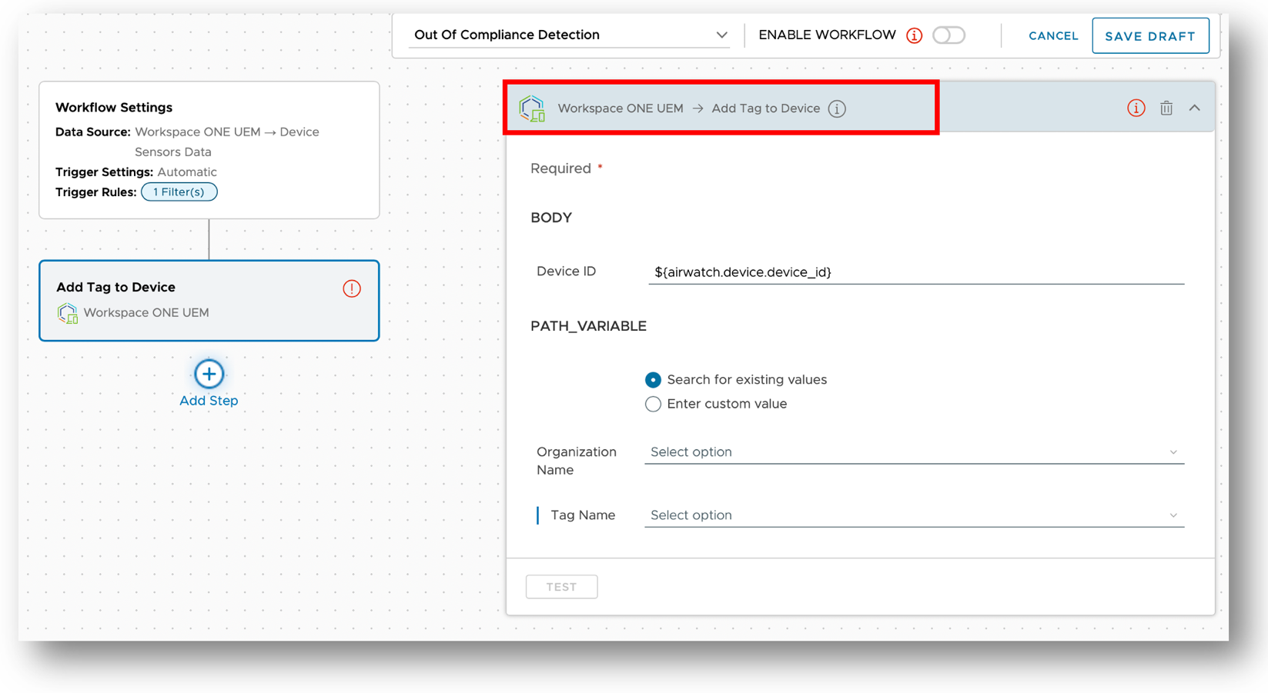Click the PATH_VARIABLE heading

[588, 326]
